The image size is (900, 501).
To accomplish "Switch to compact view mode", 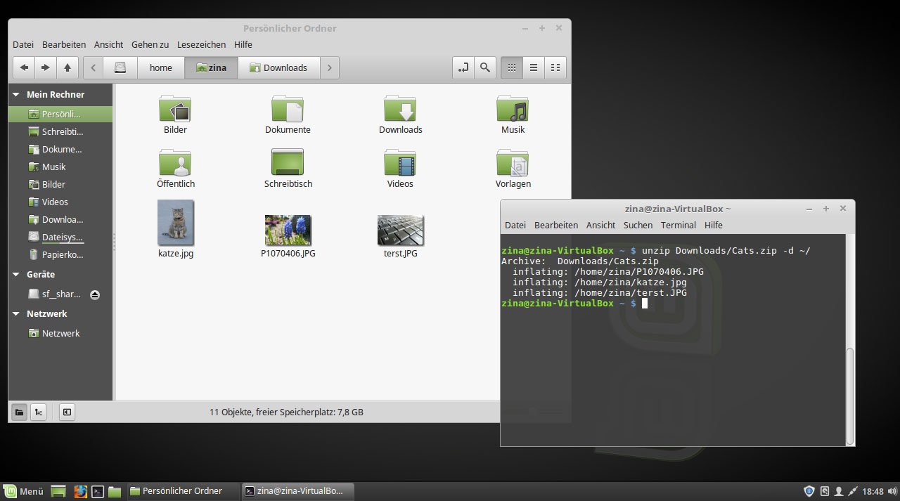I will coord(555,67).
